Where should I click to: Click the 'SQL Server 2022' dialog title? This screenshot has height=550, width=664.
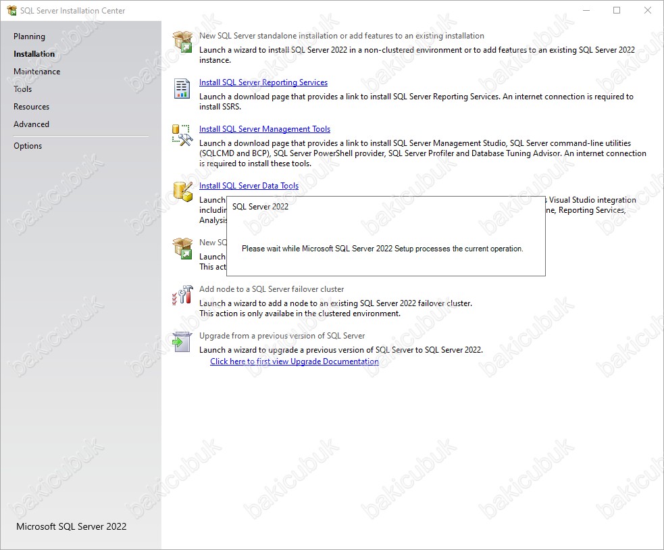(x=261, y=207)
